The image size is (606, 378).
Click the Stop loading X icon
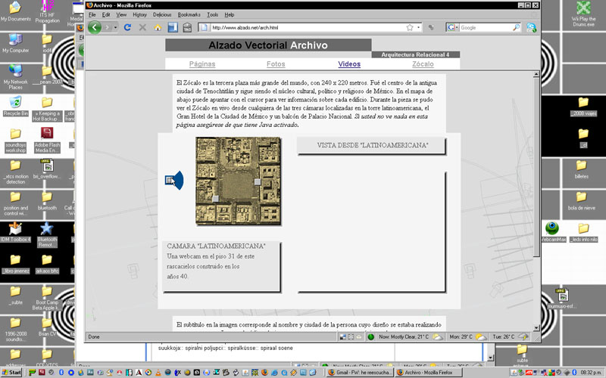coord(142,27)
